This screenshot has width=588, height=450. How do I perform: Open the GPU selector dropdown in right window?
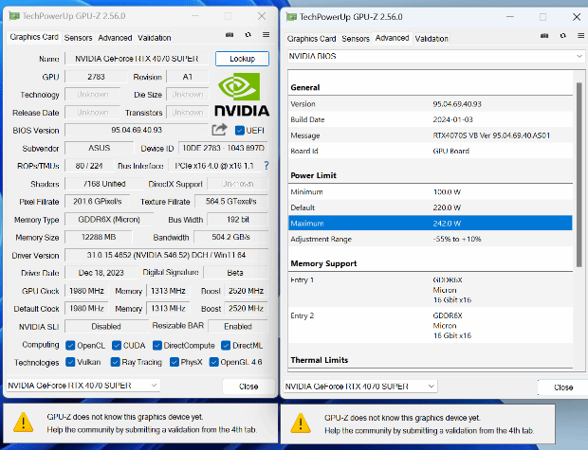(360, 386)
